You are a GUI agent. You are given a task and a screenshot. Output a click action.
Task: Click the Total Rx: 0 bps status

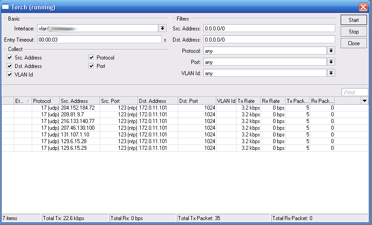(x=127, y=218)
